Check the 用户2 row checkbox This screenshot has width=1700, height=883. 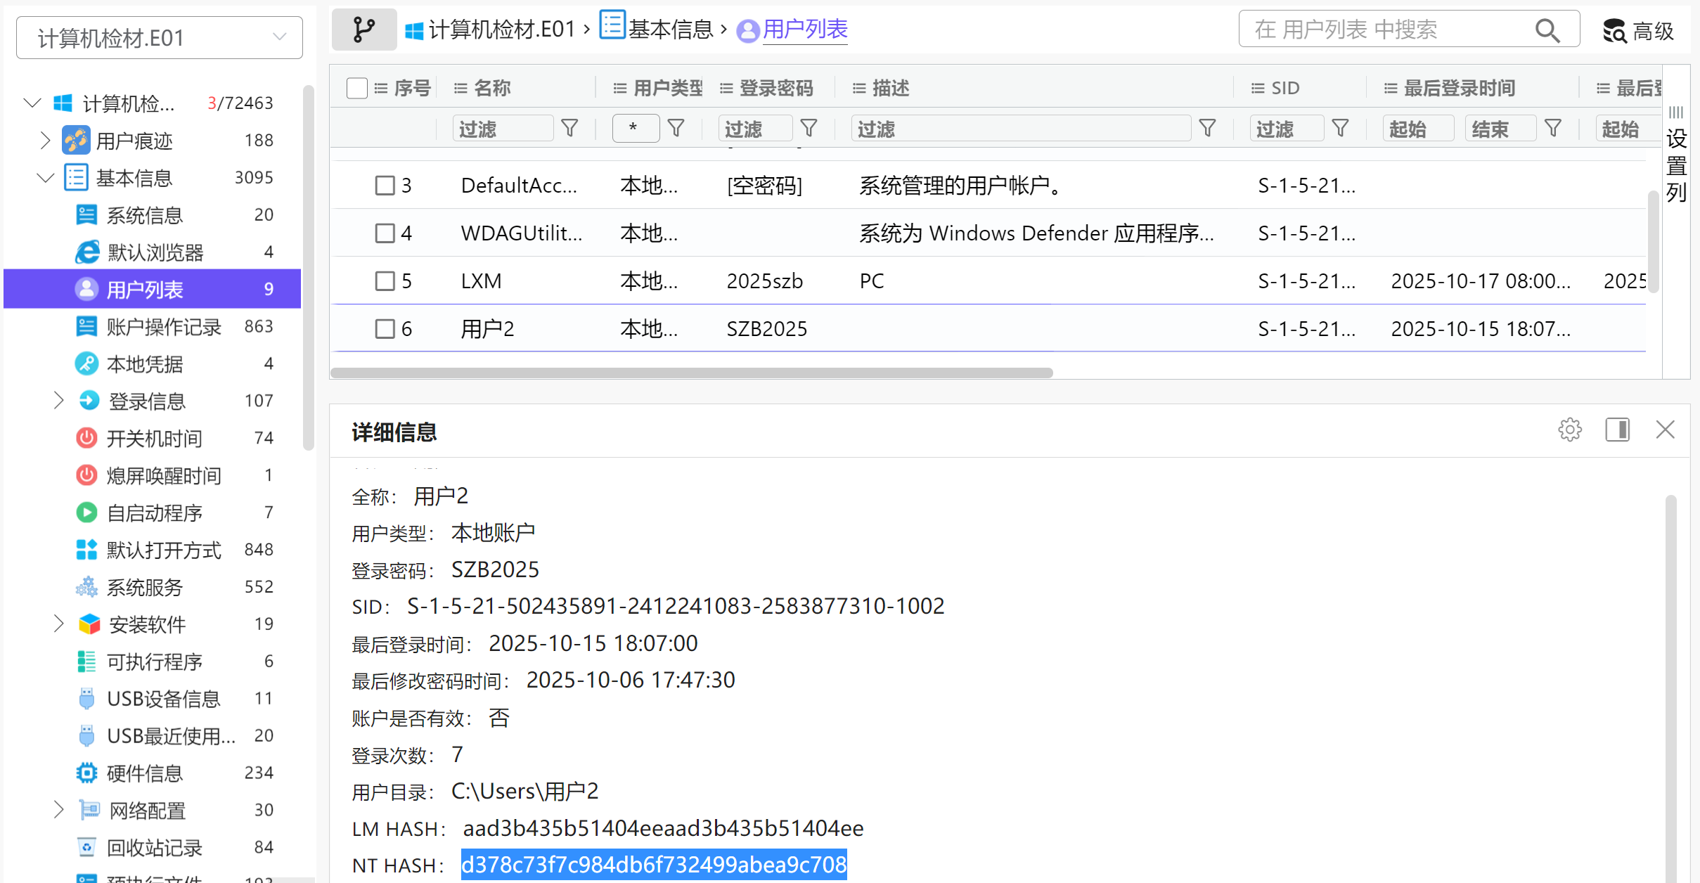(385, 329)
